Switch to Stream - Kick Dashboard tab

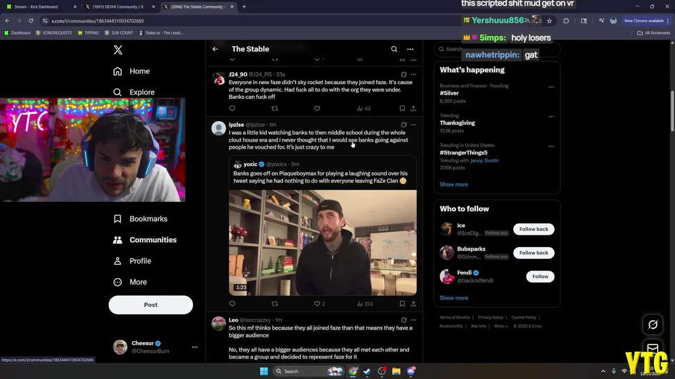point(40,7)
